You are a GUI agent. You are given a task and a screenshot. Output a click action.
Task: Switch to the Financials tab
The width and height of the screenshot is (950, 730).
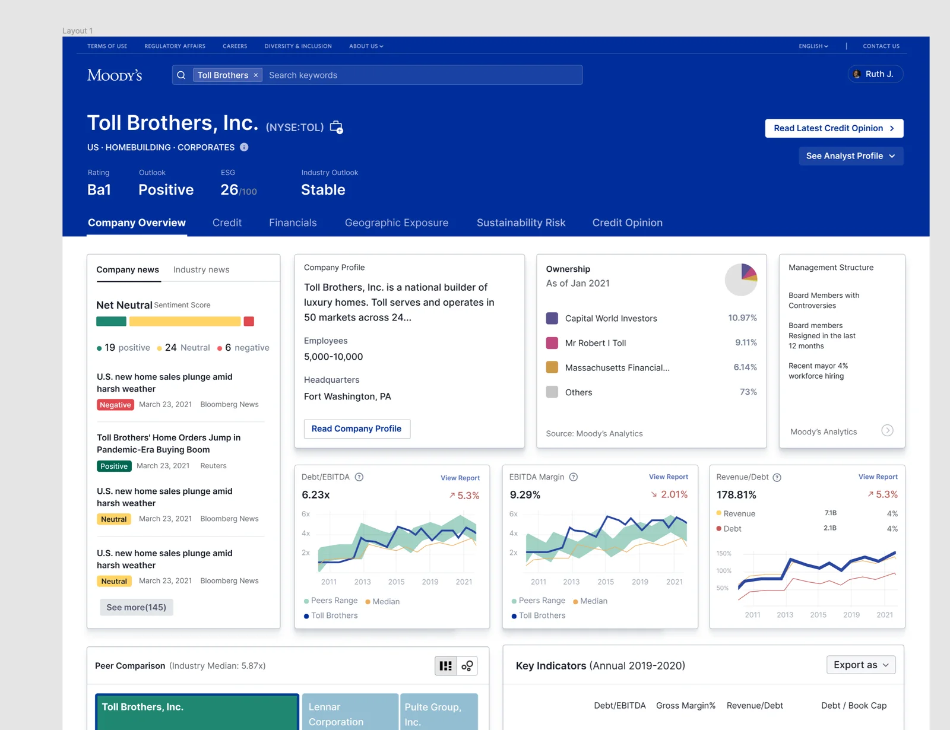coord(293,223)
